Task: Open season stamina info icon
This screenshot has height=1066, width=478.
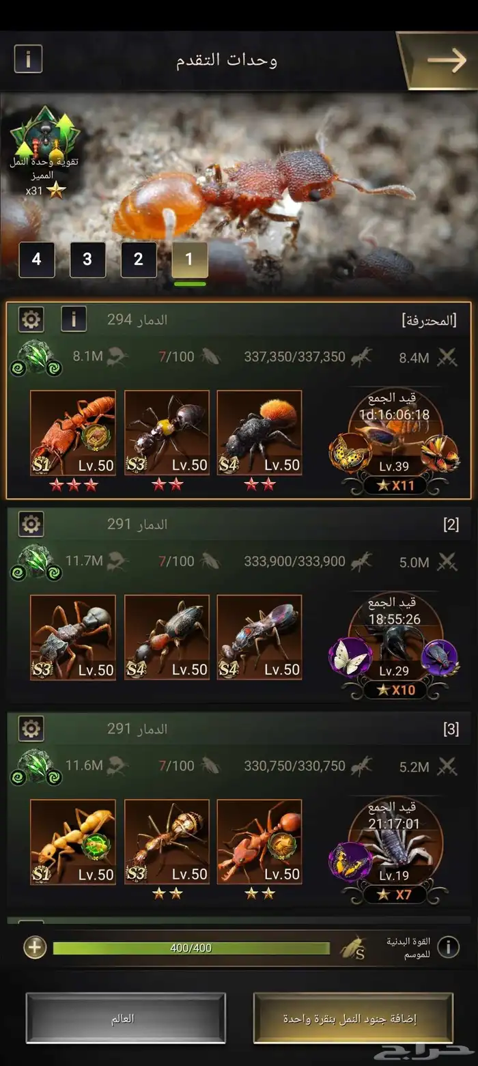Action: [x=448, y=947]
